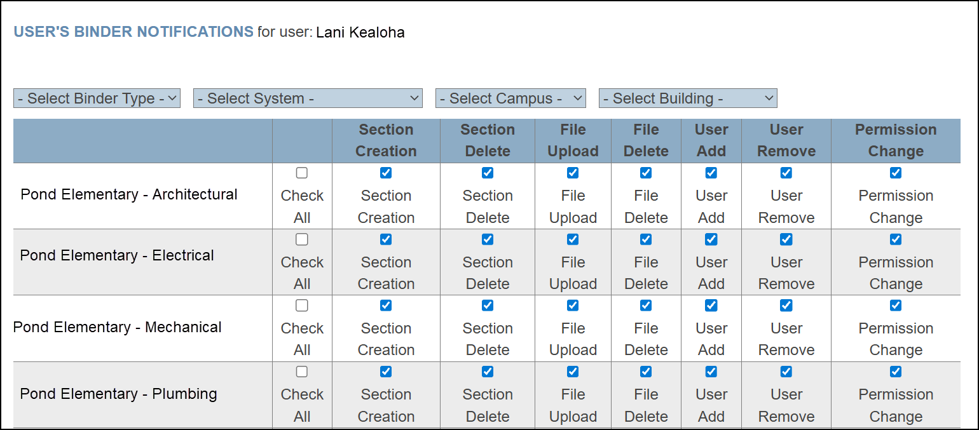The height and width of the screenshot is (430, 979).
Task: Uncheck User Add for Plumbing binder
Action: (x=711, y=372)
